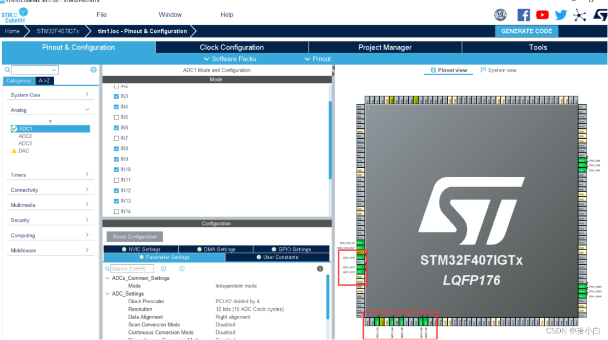Open the A->Z sorting tab
Screen dimensions: 608x340
44,80
